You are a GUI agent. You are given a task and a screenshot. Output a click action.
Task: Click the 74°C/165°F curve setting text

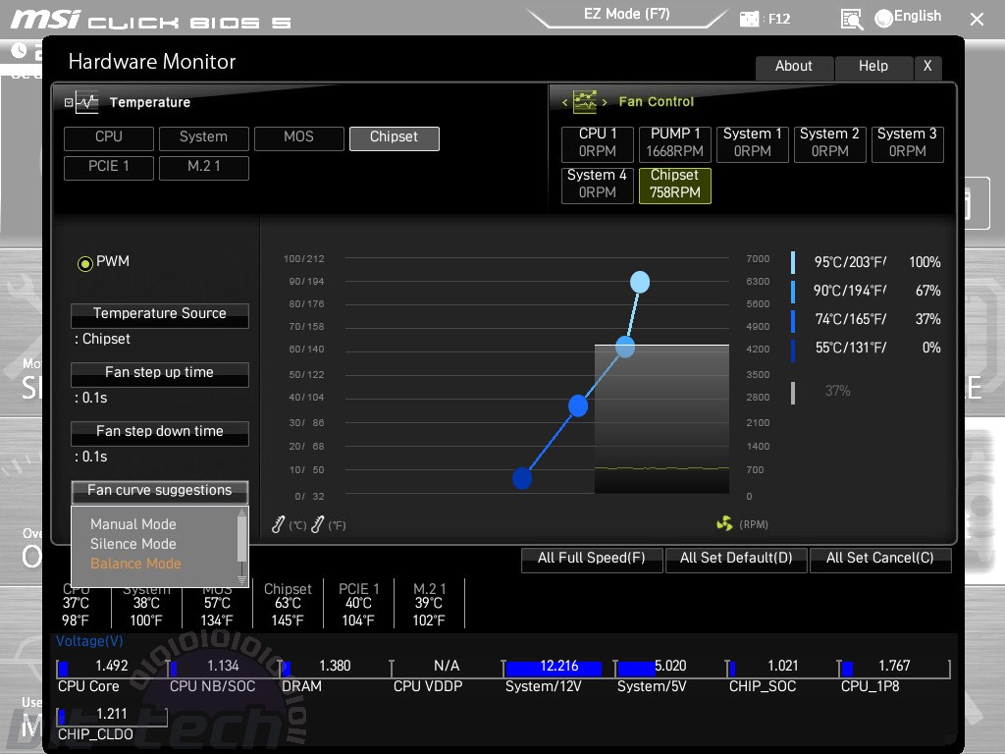pos(851,319)
